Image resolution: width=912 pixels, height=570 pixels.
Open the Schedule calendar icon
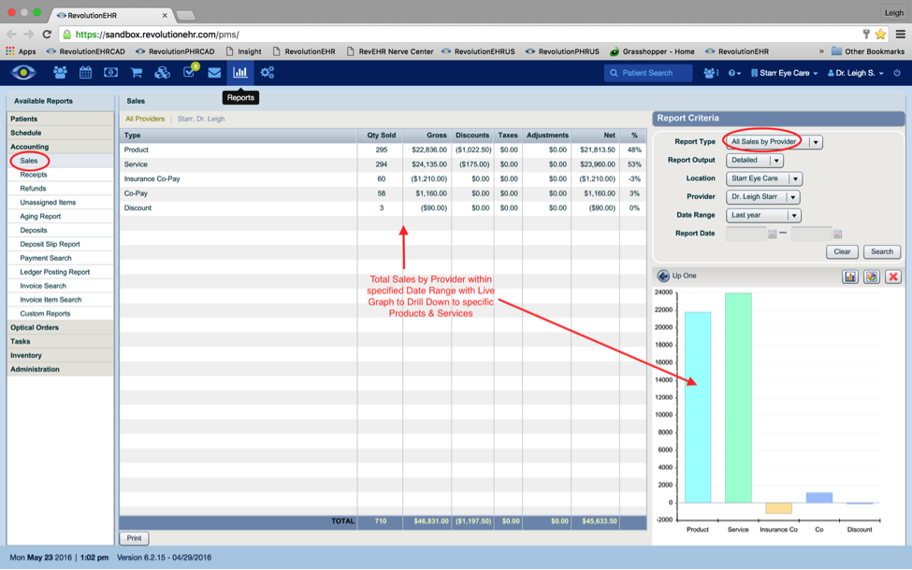85,71
